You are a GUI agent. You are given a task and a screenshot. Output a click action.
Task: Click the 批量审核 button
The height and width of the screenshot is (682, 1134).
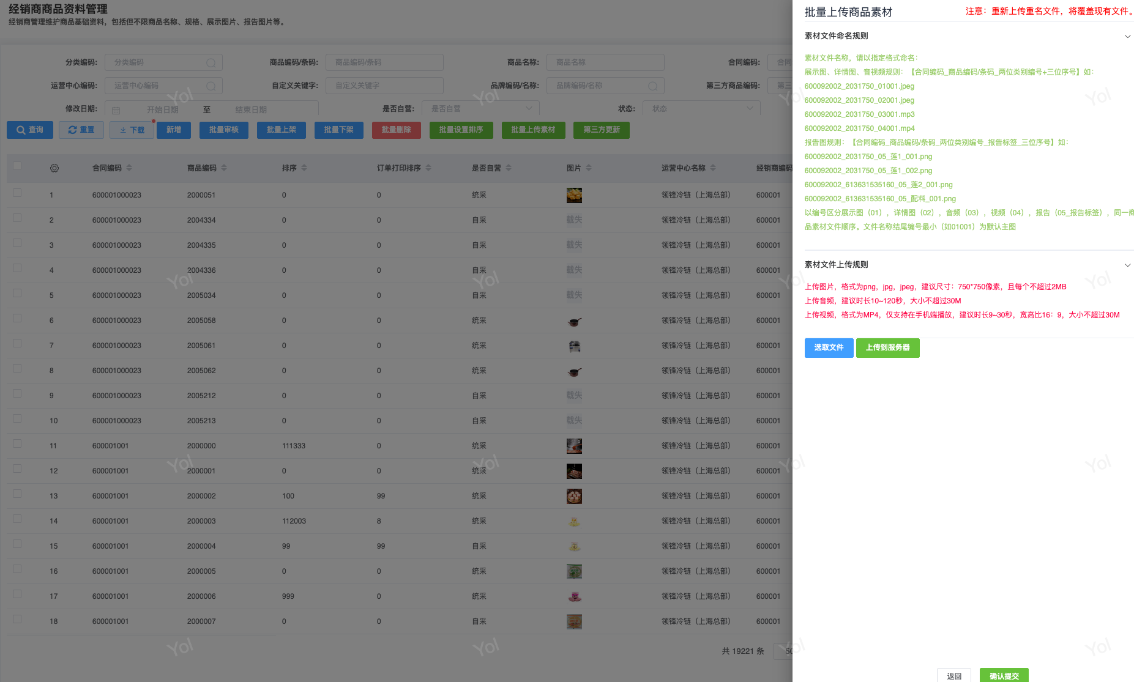coord(224,130)
